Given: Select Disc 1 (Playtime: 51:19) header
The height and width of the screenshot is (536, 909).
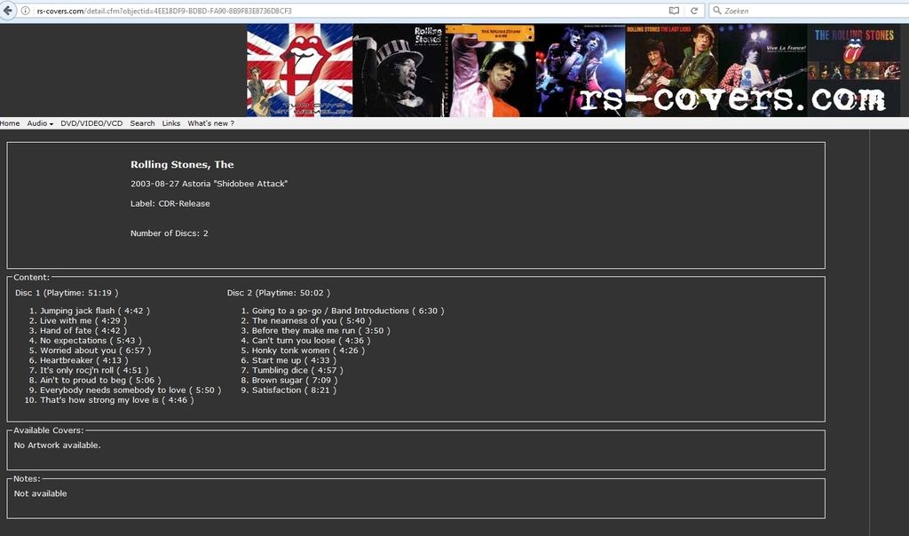Looking at the screenshot, I should pos(67,293).
